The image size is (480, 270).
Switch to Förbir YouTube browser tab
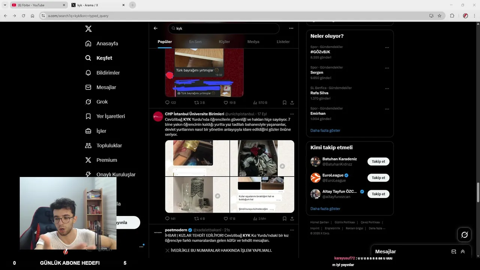click(x=38, y=5)
